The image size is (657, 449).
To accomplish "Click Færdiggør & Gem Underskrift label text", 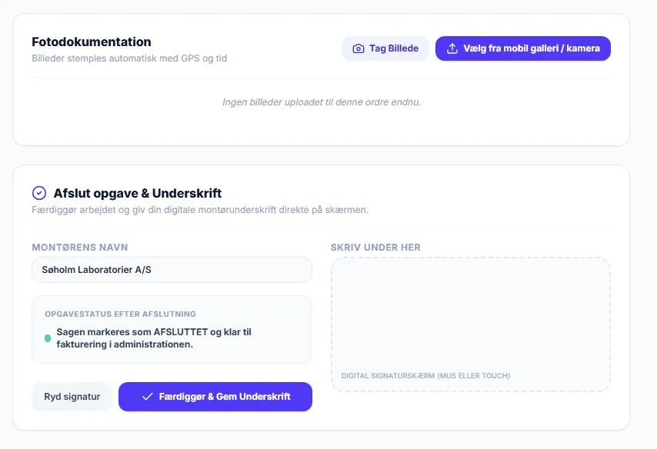I will tap(225, 397).
